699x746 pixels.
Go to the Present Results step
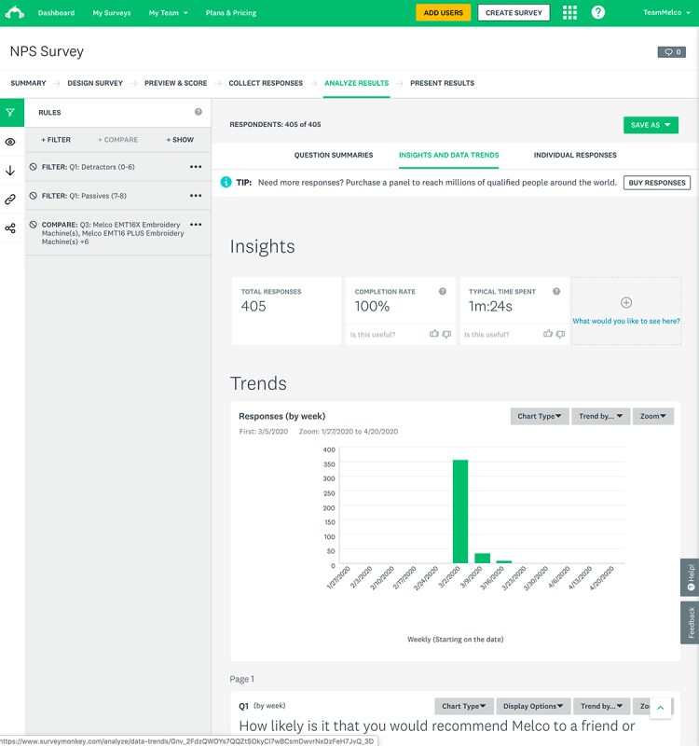[442, 83]
